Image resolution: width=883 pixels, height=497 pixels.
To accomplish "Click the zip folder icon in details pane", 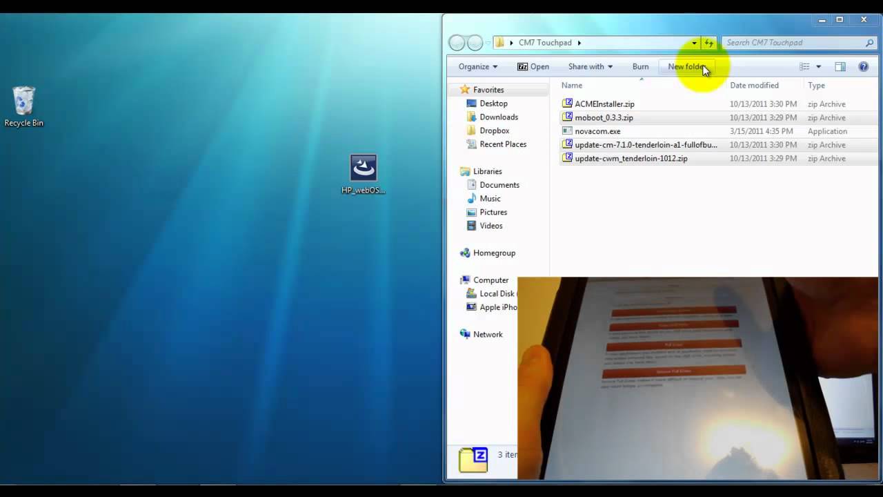I will coord(473,460).
